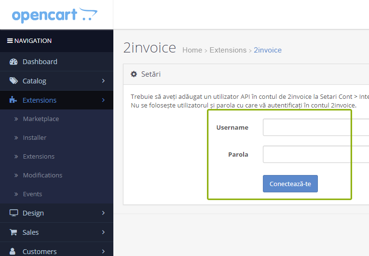
Task: Follow the 2invoice breadcrumb link
Action: coord(268,50)
